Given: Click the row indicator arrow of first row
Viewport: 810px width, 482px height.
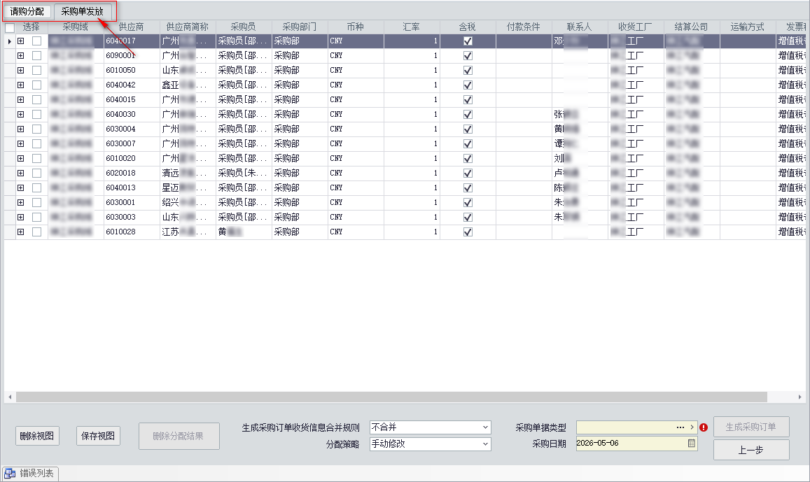Looking at the screenshot, I should pos(10,41).
